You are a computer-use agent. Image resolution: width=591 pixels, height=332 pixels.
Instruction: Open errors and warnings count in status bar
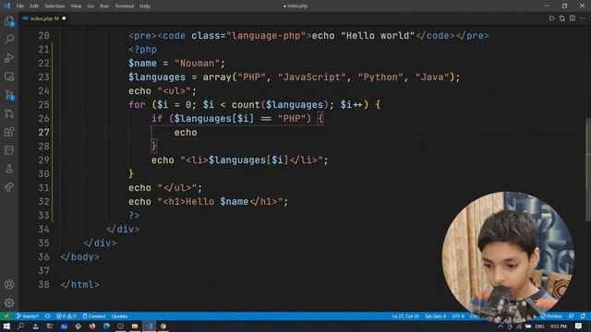point(66,315)
